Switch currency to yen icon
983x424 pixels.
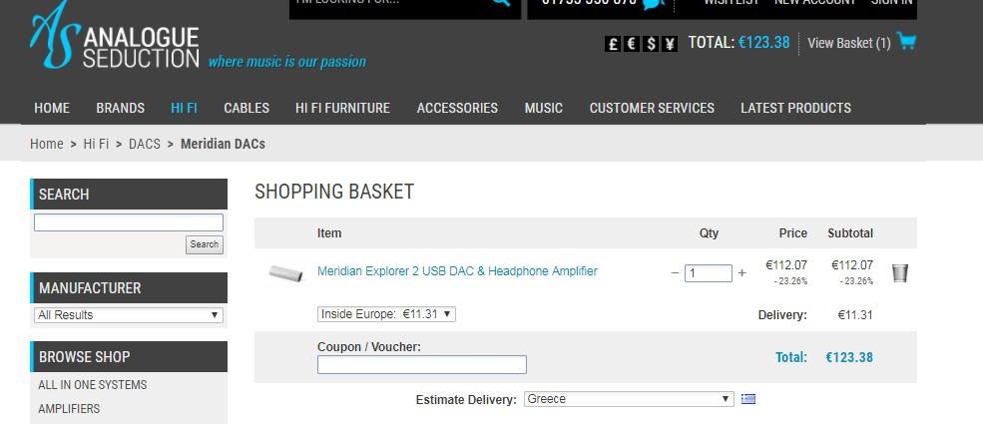coord(670,44)
